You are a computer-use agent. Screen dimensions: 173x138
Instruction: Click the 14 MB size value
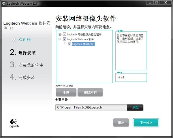point(121,78)
